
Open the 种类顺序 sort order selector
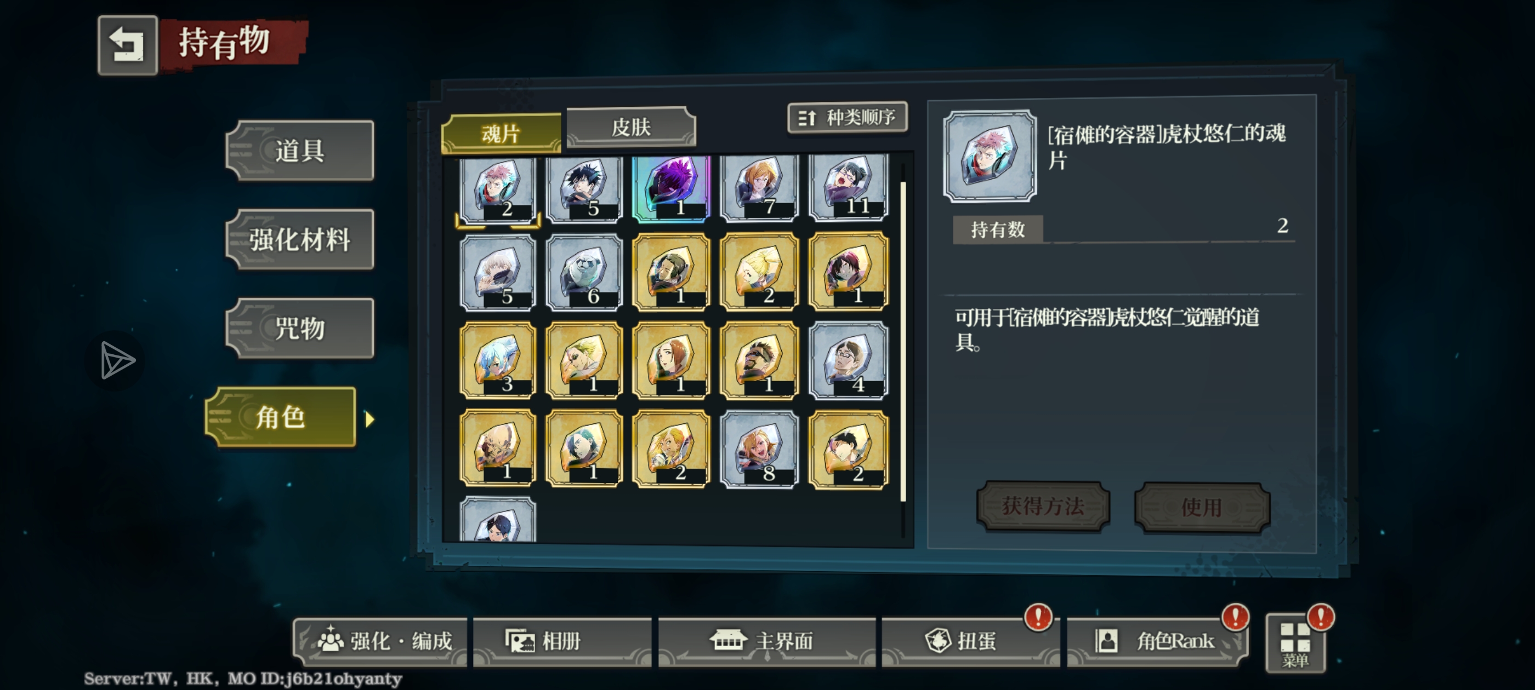pyautogui.click(x=848, y=117)
